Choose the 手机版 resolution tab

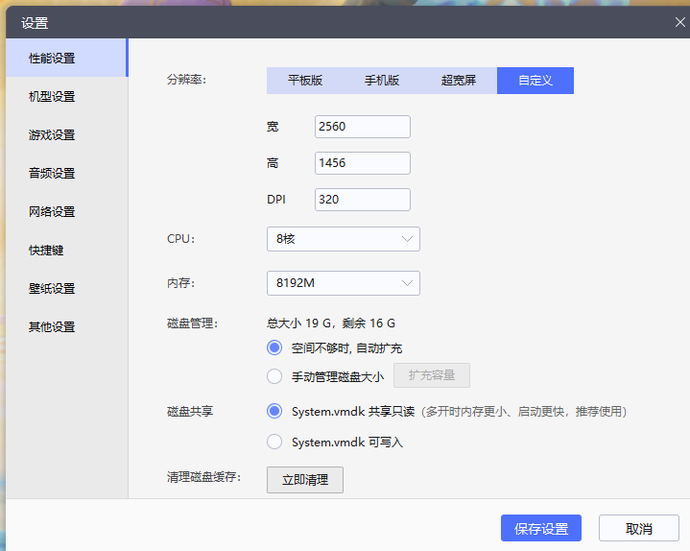point(382,81)
